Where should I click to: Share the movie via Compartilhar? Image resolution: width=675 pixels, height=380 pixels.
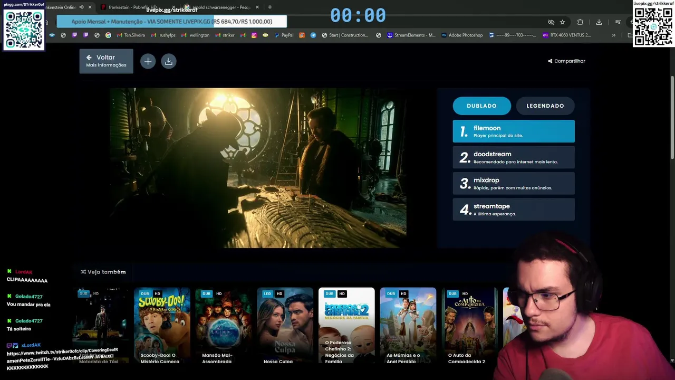pyautogui.click(x=566, y=61)
